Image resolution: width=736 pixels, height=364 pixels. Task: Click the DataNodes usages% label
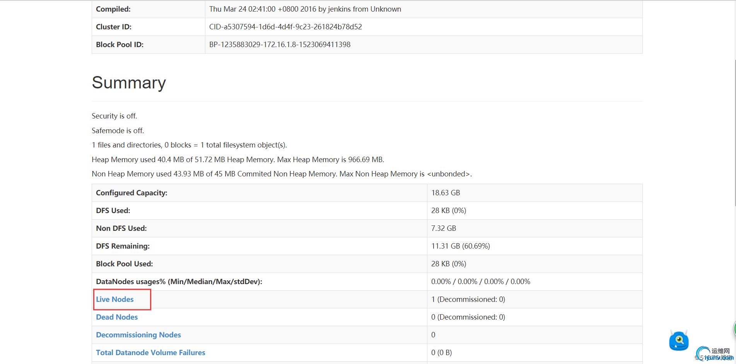(x=179, y=281)
